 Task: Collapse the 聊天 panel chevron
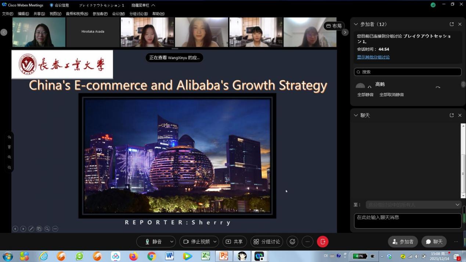(355, 115)
